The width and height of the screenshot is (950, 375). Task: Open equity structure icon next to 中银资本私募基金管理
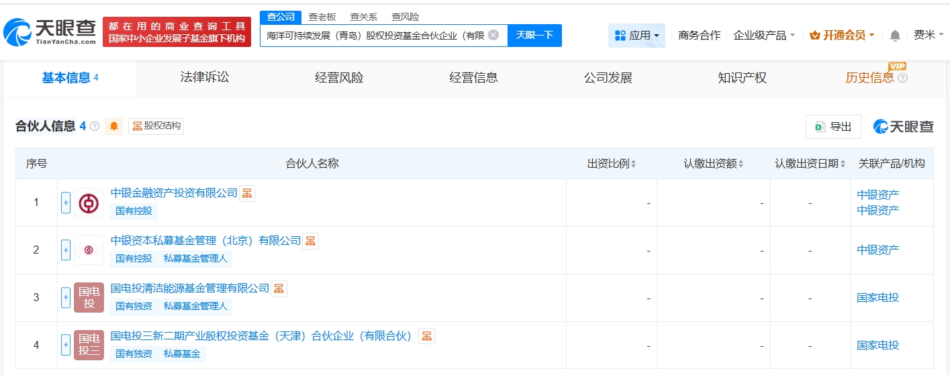coord(310,241)
